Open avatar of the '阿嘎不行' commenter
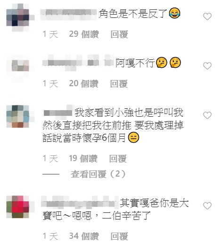 pyautogui.click(x=17, y=68)
